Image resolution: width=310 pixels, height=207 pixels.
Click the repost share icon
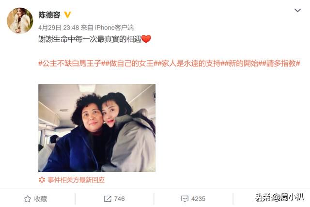pos(108,199)
